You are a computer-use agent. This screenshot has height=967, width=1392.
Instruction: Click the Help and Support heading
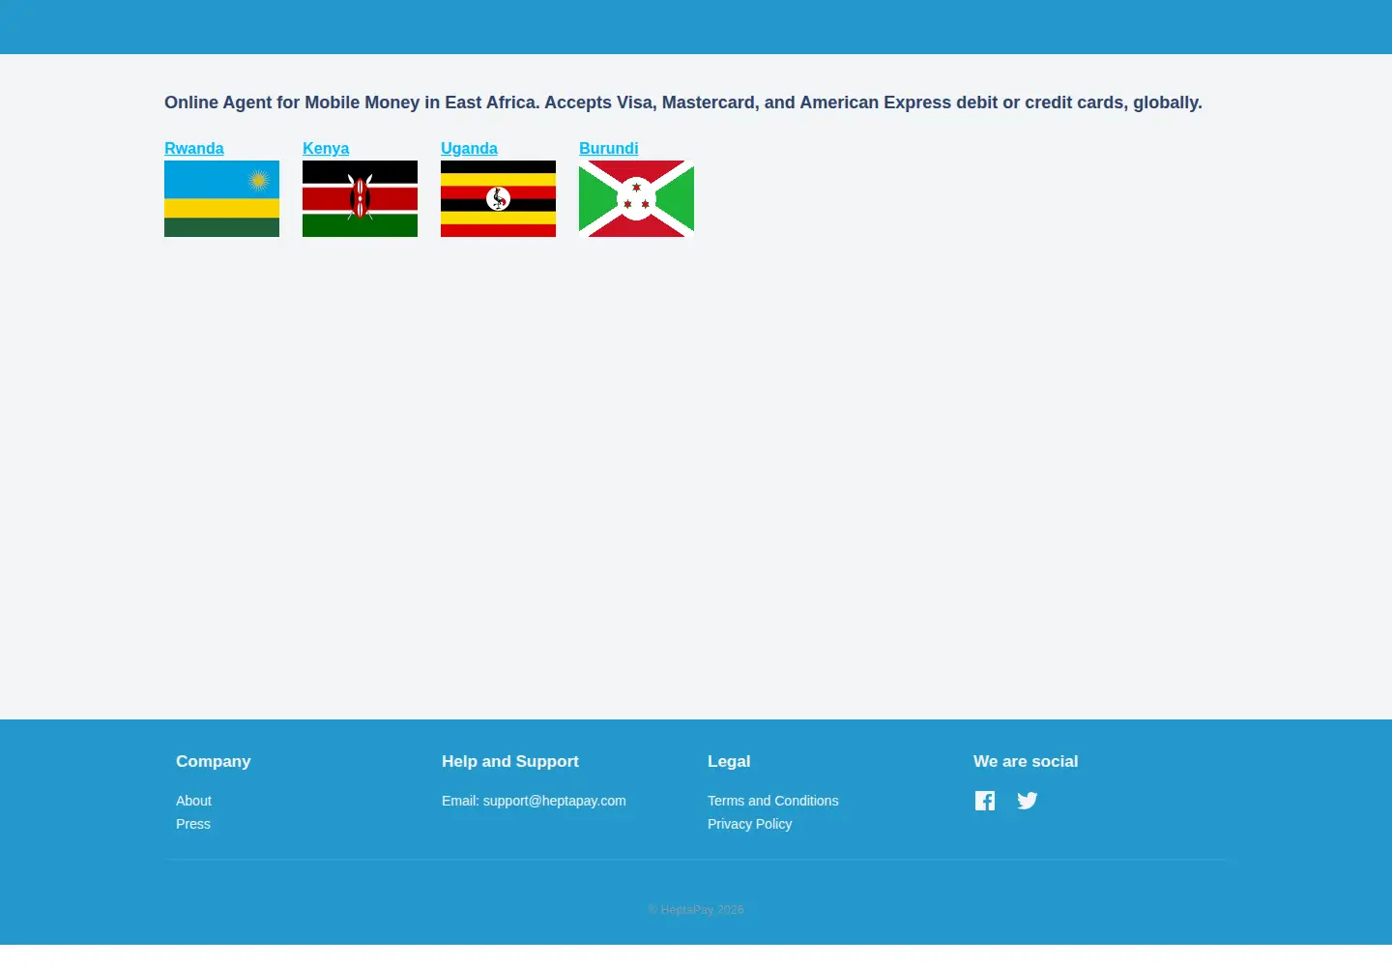pyautogui.click(x=510, y=761)
